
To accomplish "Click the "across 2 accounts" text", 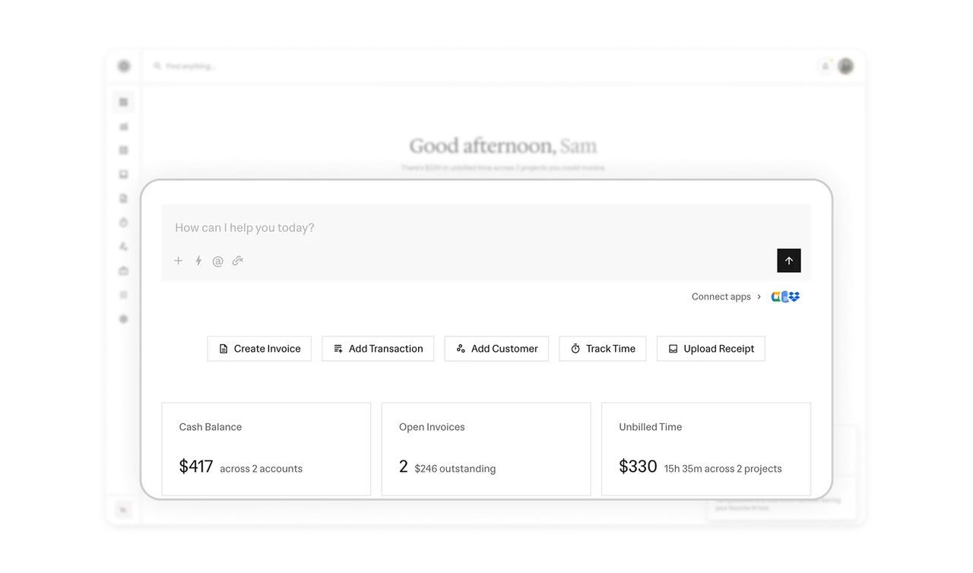I will pyautogui.click(x=261, y=469).
